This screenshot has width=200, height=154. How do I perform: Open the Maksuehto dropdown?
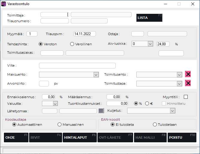(x=96, y=75)
